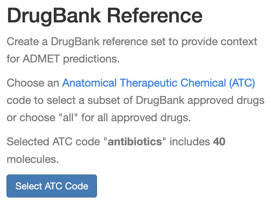Click the word "molecules." below the count

click(x=33, y=159)
